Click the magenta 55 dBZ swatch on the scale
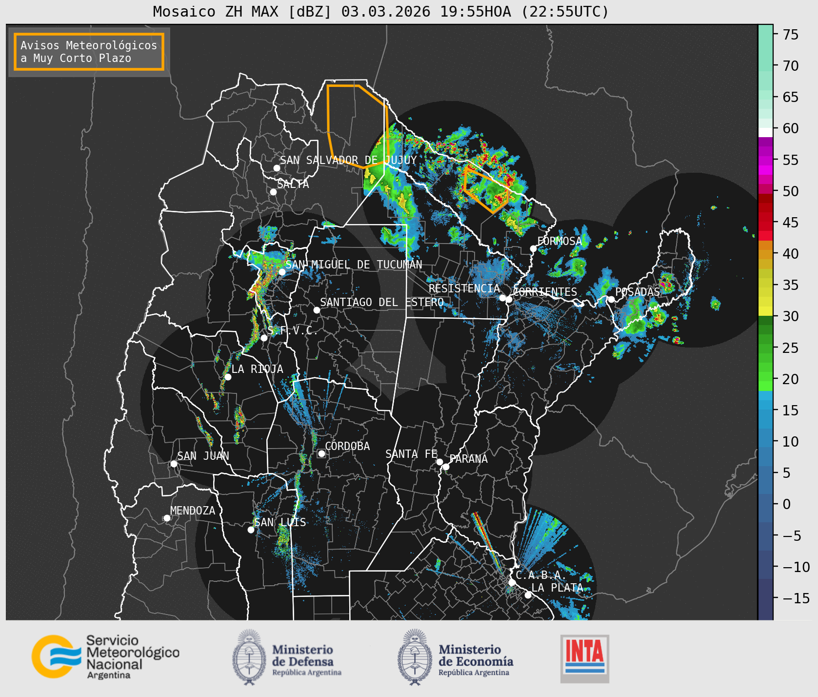Image resolution: width=818 pixels, height=697 pixels. [765, 161]
